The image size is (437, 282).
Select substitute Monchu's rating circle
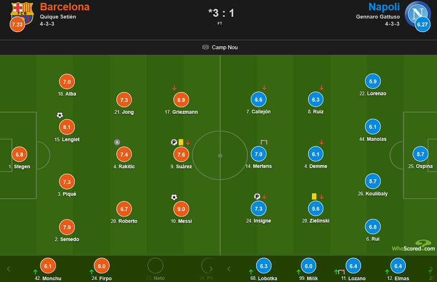(48, 266)
